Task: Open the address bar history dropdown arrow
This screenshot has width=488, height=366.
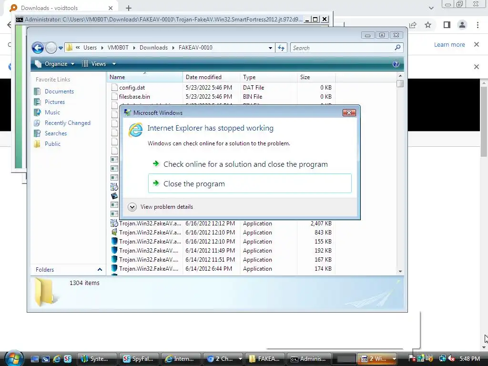Action: [270, 48]
